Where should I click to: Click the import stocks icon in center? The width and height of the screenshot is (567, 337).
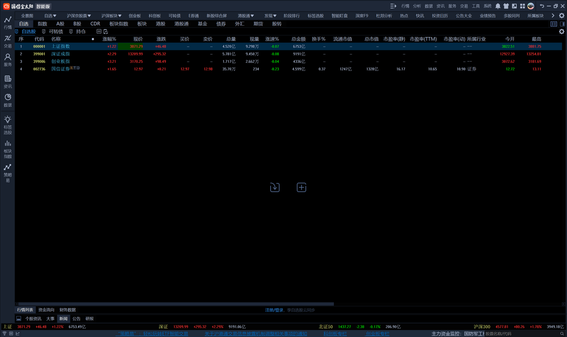click(x=275, y=187)
